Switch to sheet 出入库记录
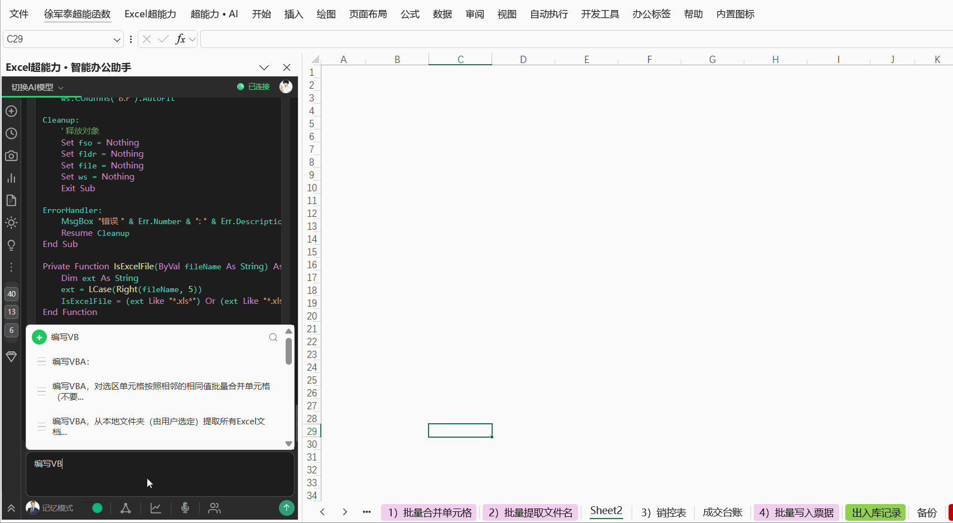The width and height of the screenshot is (953, 523). point(876,512)
